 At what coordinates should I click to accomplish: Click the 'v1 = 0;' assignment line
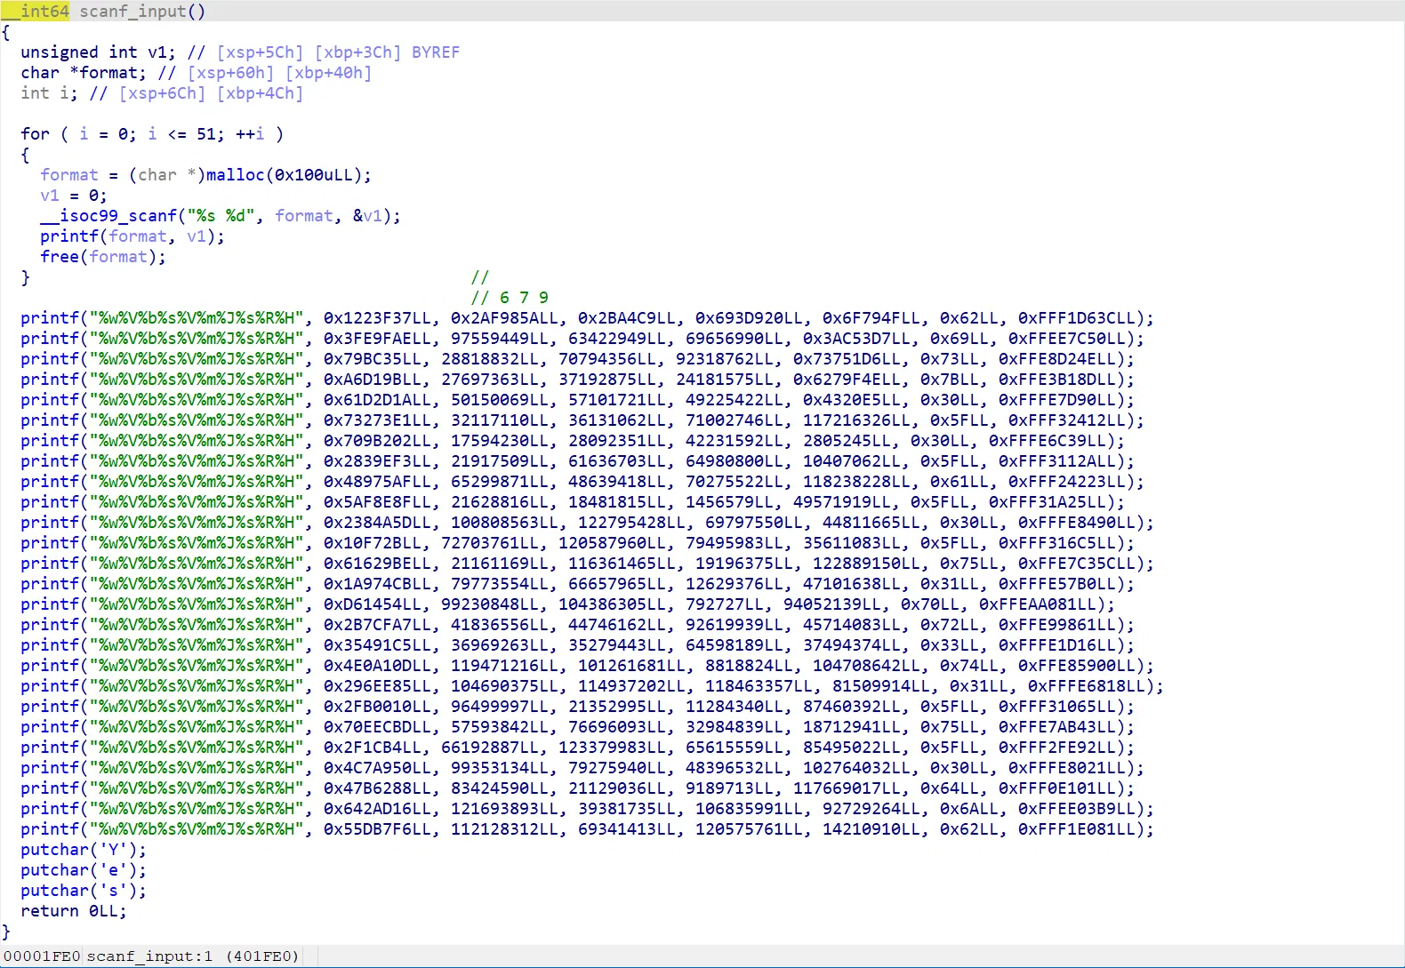tap(74, 196)
